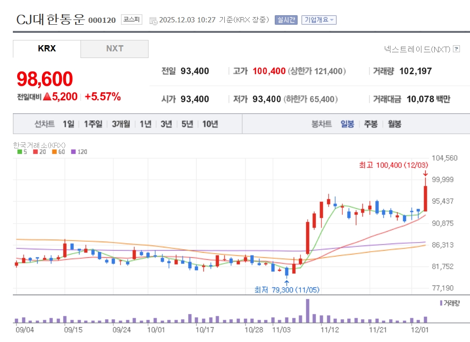Click the 86,313 price axis label
The height and width of the screenshot is (342, 470).
[x=442, y=245]
